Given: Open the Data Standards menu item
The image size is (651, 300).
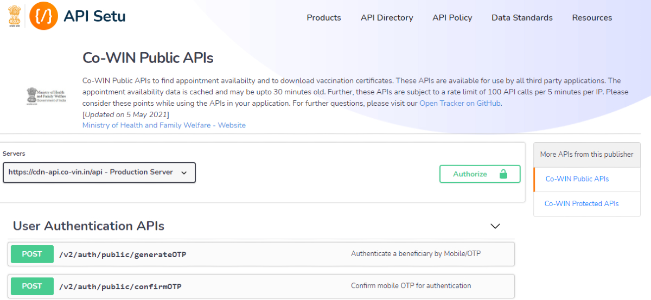Looking at the screenshot, I should (522, 18).
